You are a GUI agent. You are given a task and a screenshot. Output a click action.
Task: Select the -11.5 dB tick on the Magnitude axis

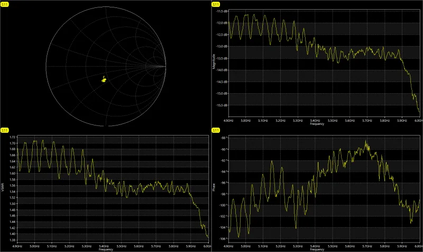[222, 11]
